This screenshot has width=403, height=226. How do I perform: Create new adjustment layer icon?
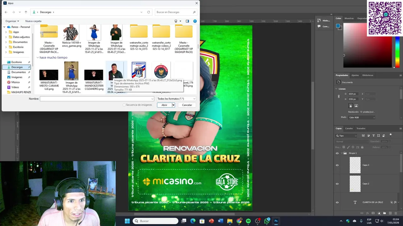pyautogui.click(x=379, y=213)
